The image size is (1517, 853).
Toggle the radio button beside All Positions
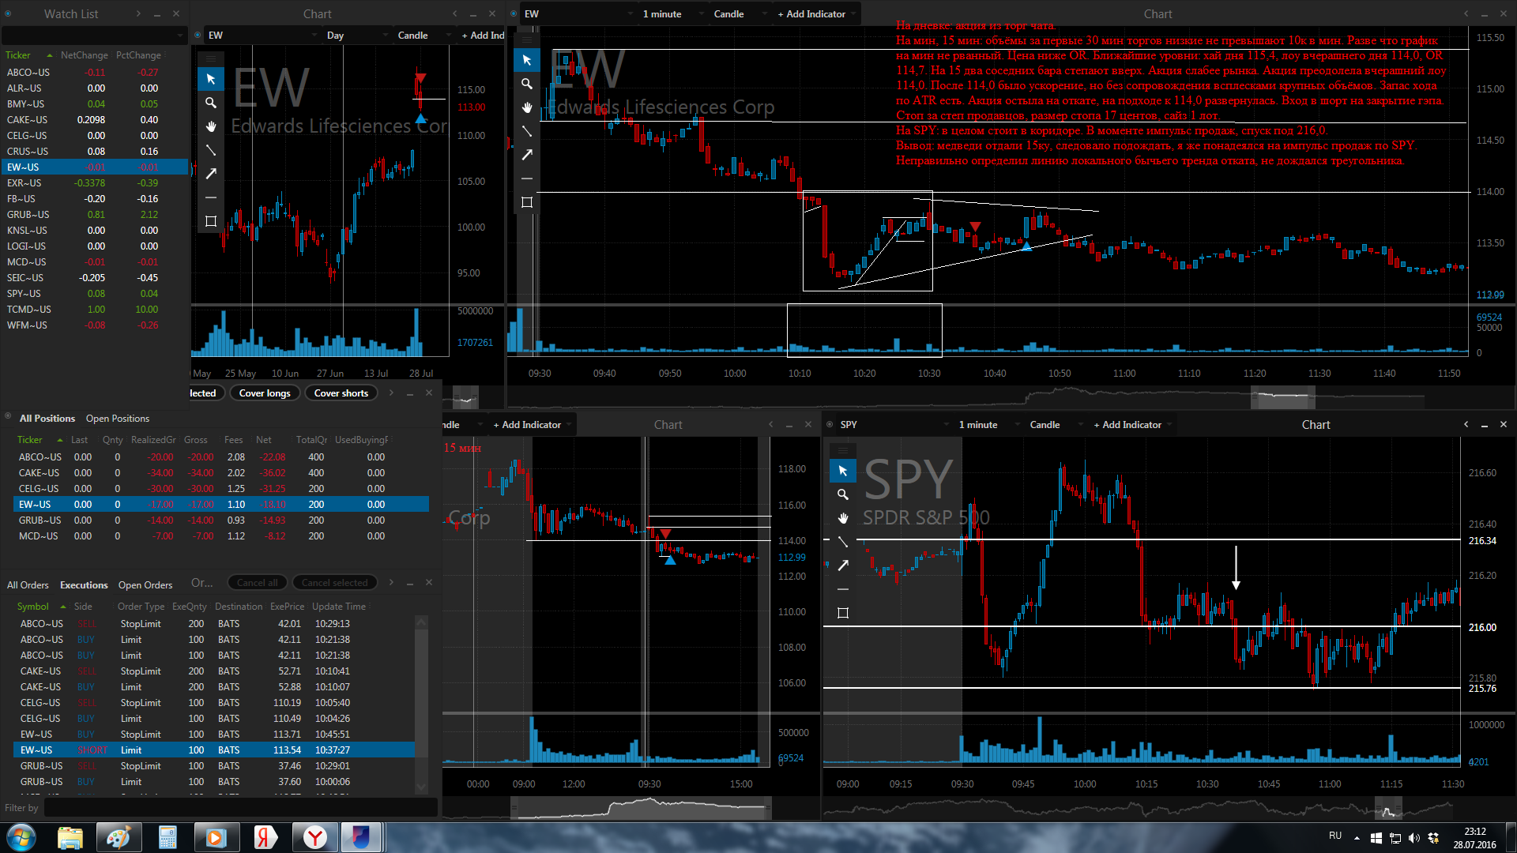(8, 416)
